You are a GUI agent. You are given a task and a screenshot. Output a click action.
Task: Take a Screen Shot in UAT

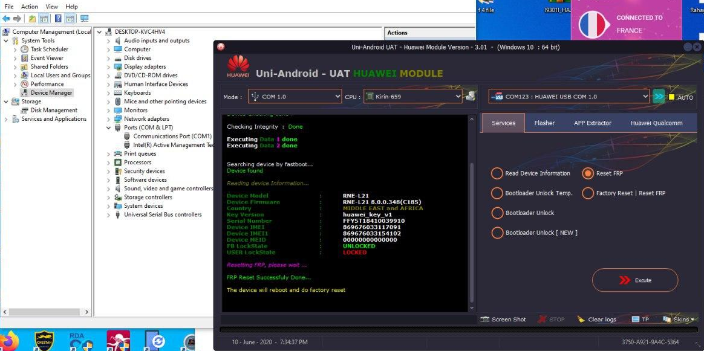(x=503, y=319)
